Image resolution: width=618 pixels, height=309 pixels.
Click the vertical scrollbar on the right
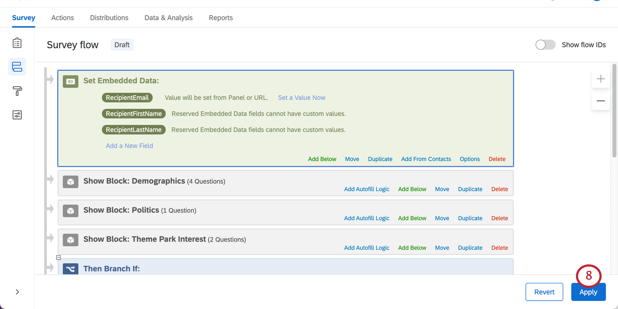pos(614,111)
